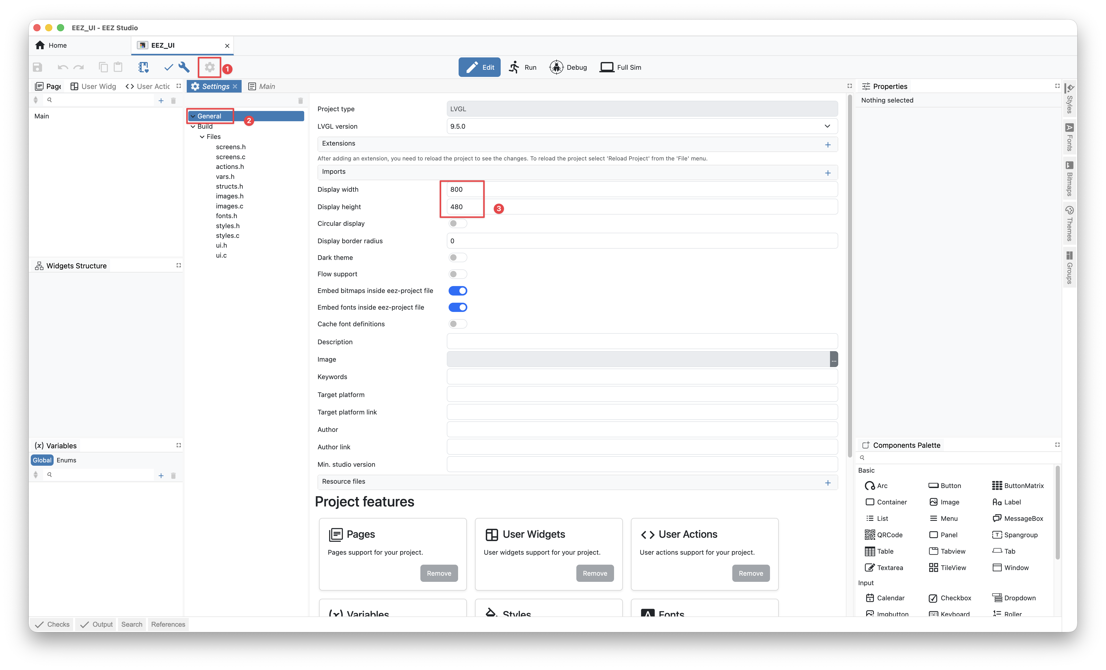Open the LVGL version dropdown

642,126
